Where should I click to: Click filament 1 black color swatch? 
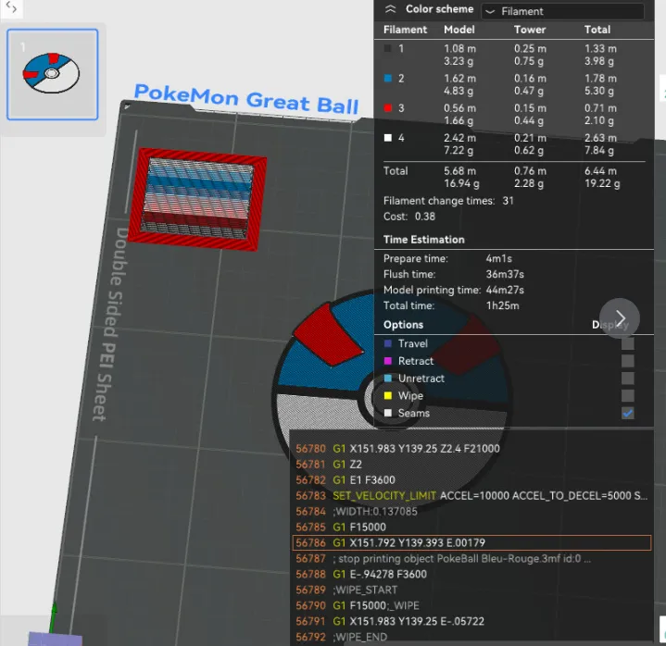pos(387,48)
